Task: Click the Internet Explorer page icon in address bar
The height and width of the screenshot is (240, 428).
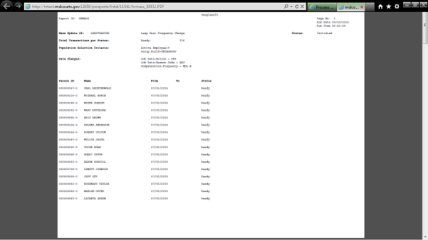Action: pos(27,6)
